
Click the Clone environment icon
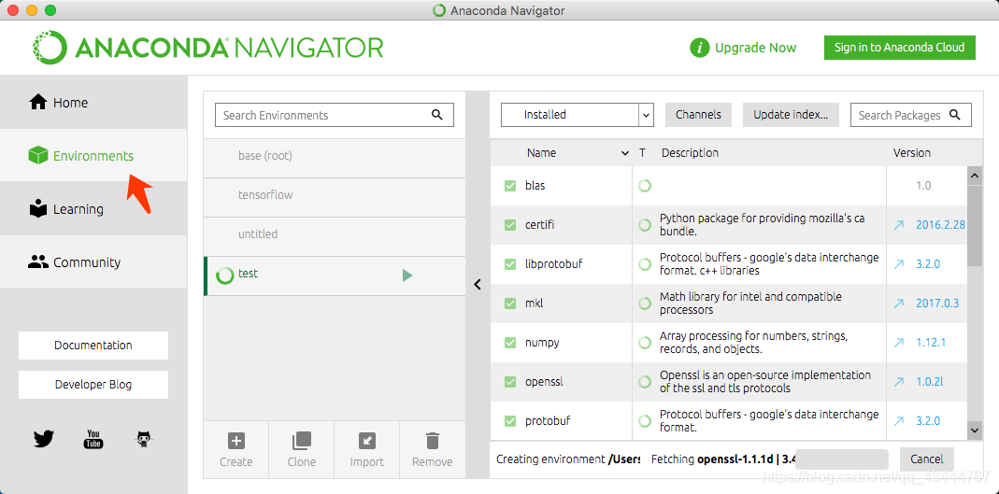pyautogui.click(x=301, y=441)
